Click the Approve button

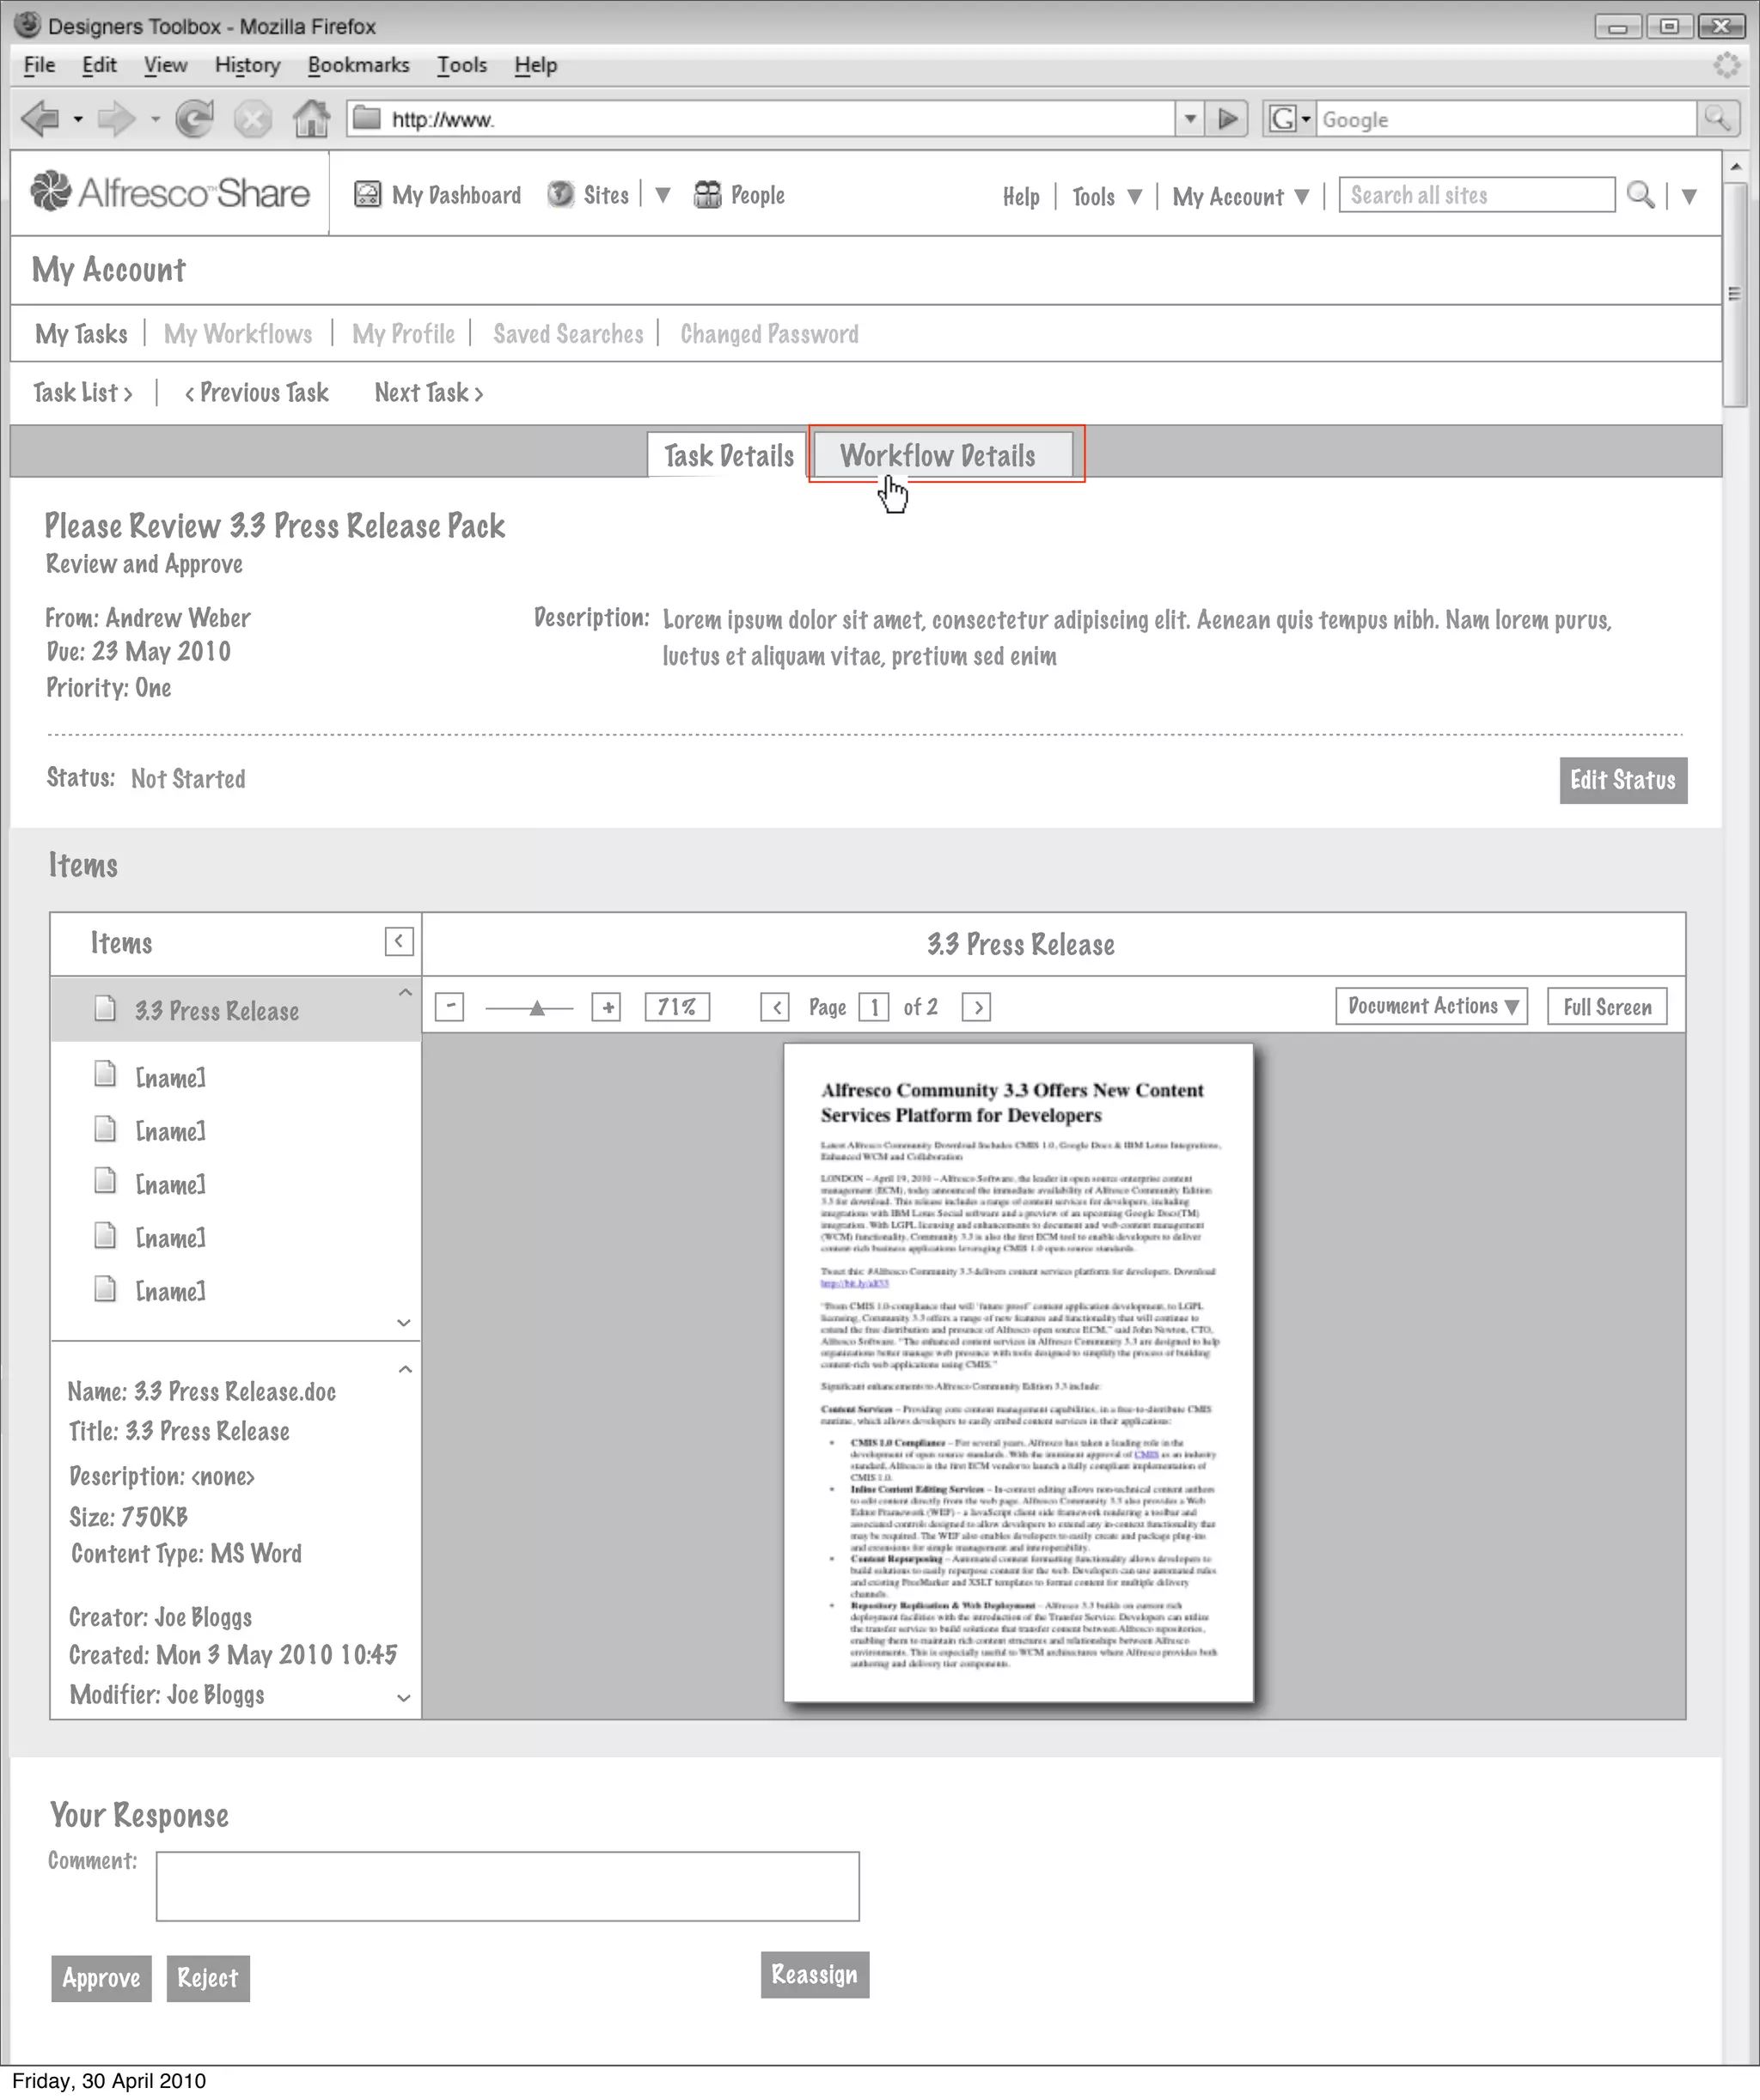(x=101, y=1978)
